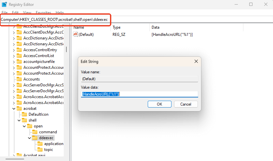Screen dimensions: 273x161
Task: Click the [HandleAcroURL("%1")] data cell
Action: 172,35
